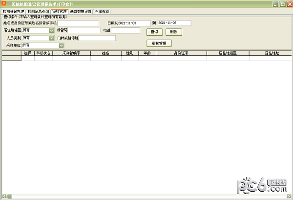Open the 检测记录查询 tab
The height and width of the screenshot is (200, 293).
pyautogui.click(x=38, y=11)
